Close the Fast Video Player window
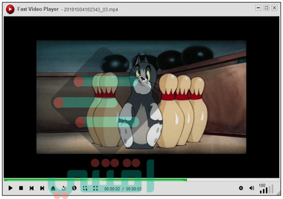 point(275,8)
